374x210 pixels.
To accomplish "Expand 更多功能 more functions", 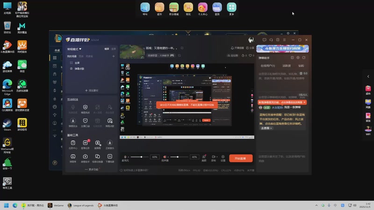I will (92, 169).
